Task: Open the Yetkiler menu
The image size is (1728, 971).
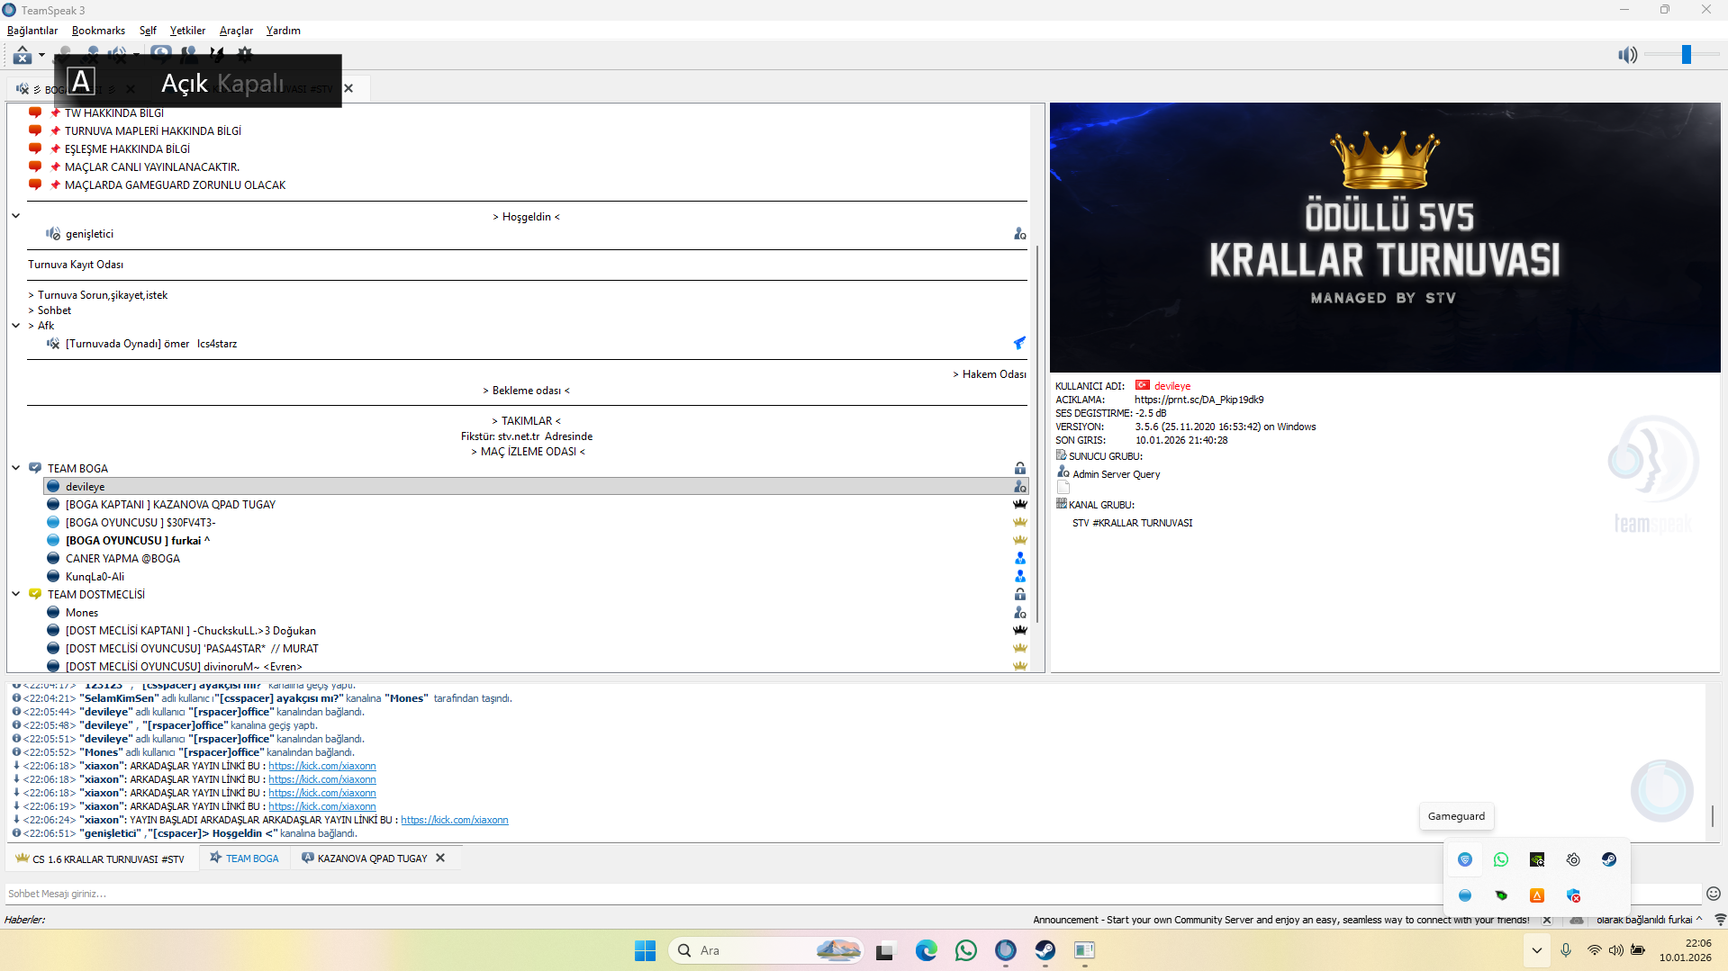Action: click(187, 31)
